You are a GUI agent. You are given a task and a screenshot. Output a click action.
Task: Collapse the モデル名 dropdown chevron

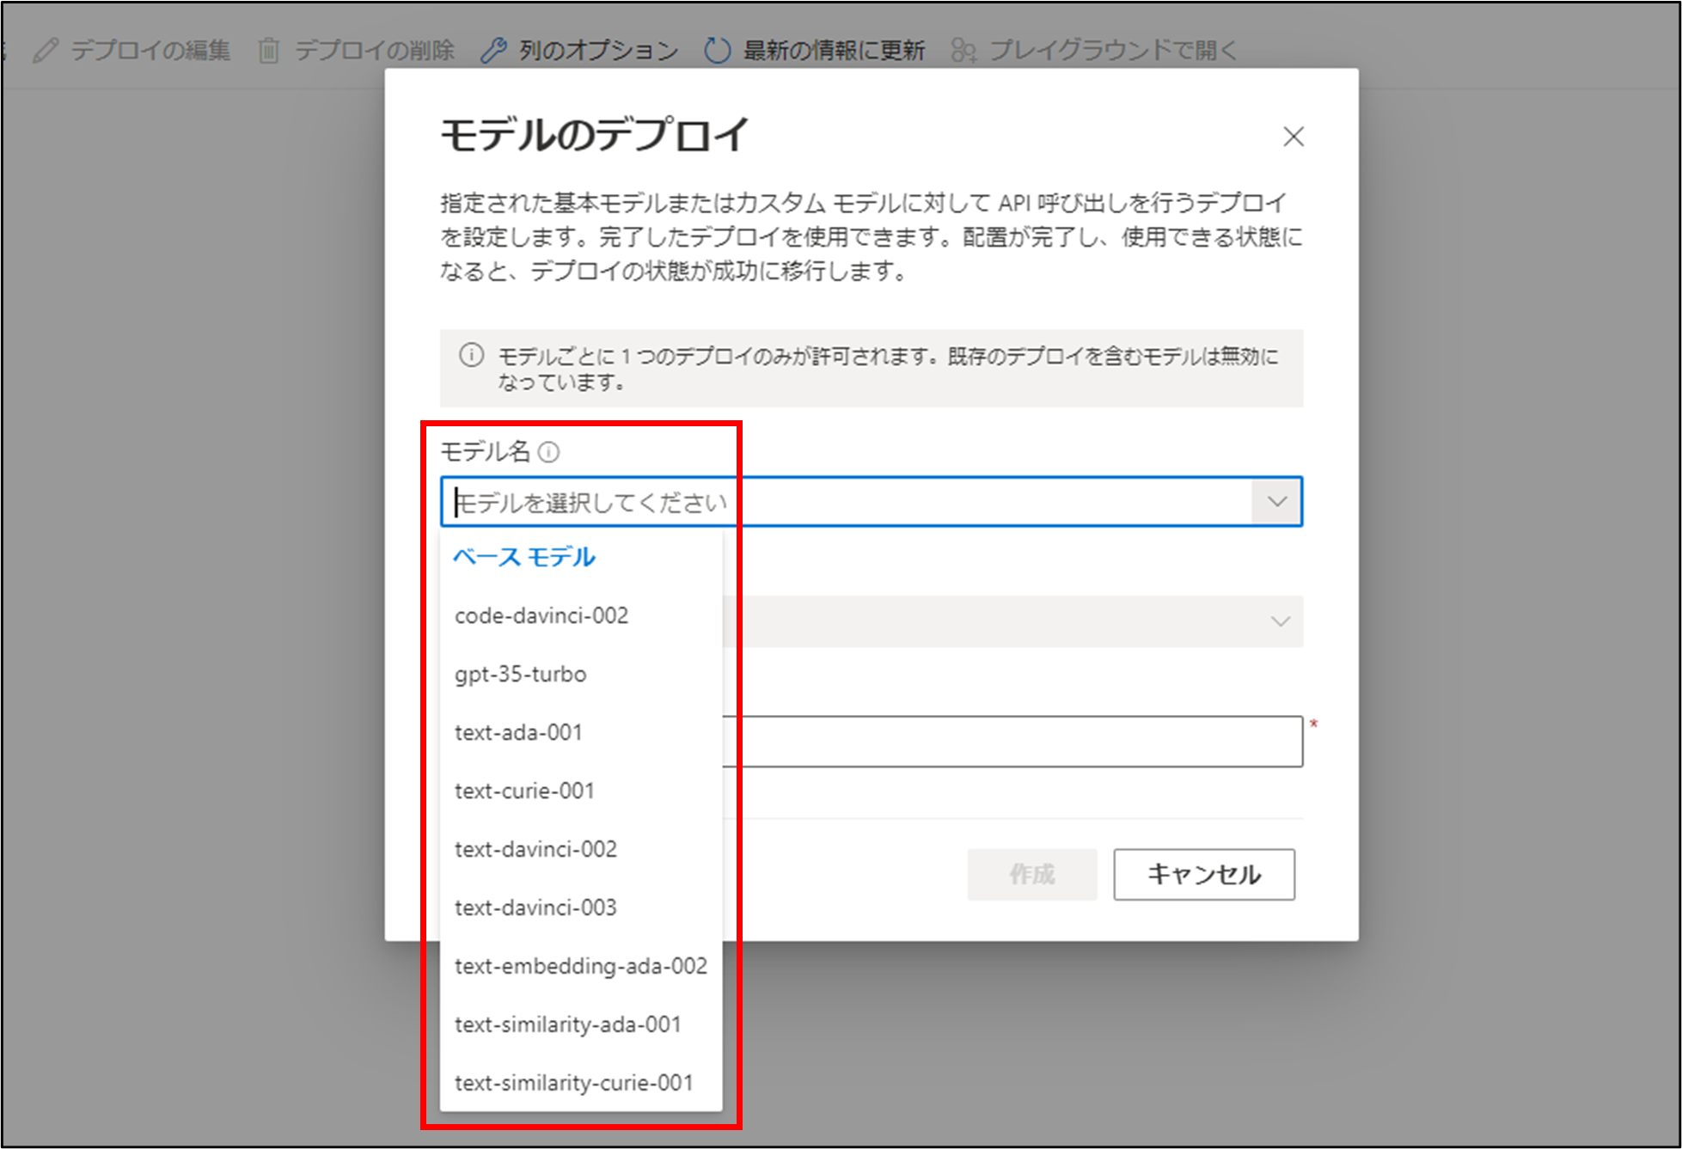tap(1276, 502)
